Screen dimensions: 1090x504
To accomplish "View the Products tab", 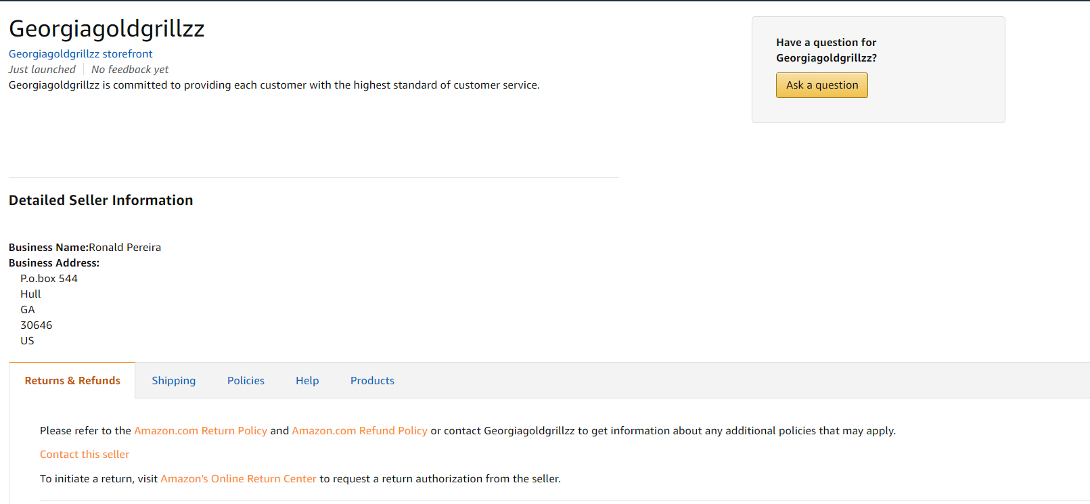I will tap(372, 381).
